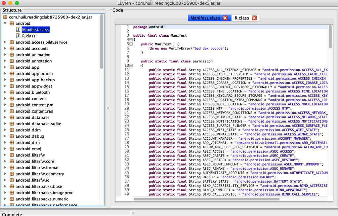Fold the Manifest constructor at line 5
Viewport: 338px width, 216px height.
coord(131,44)
